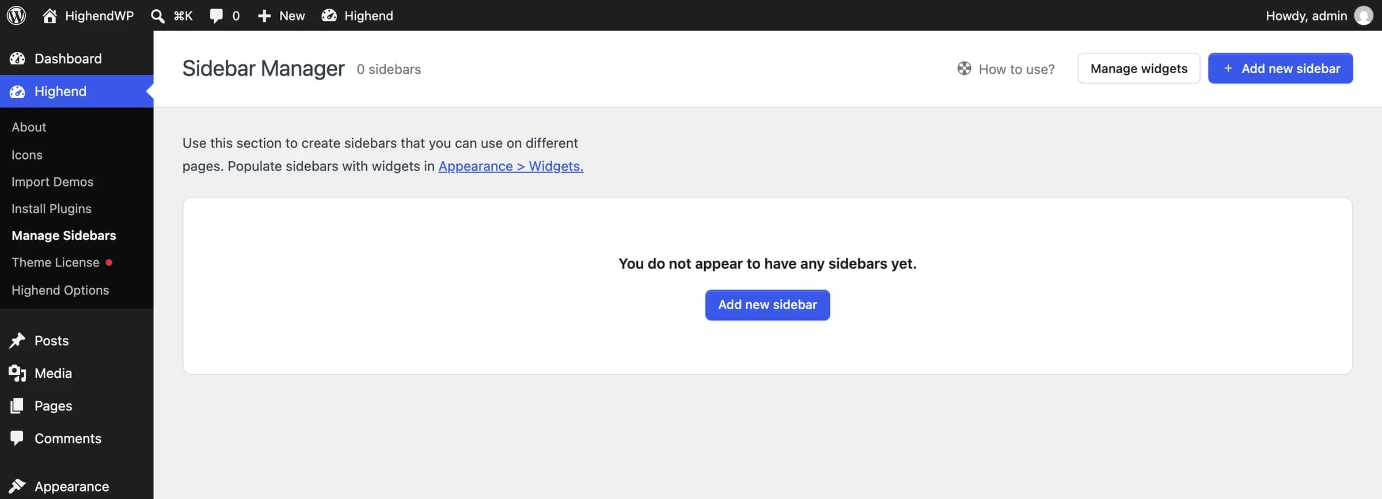
Task: Open the comments bubble icon in admin bar
Action: (216, 16)
